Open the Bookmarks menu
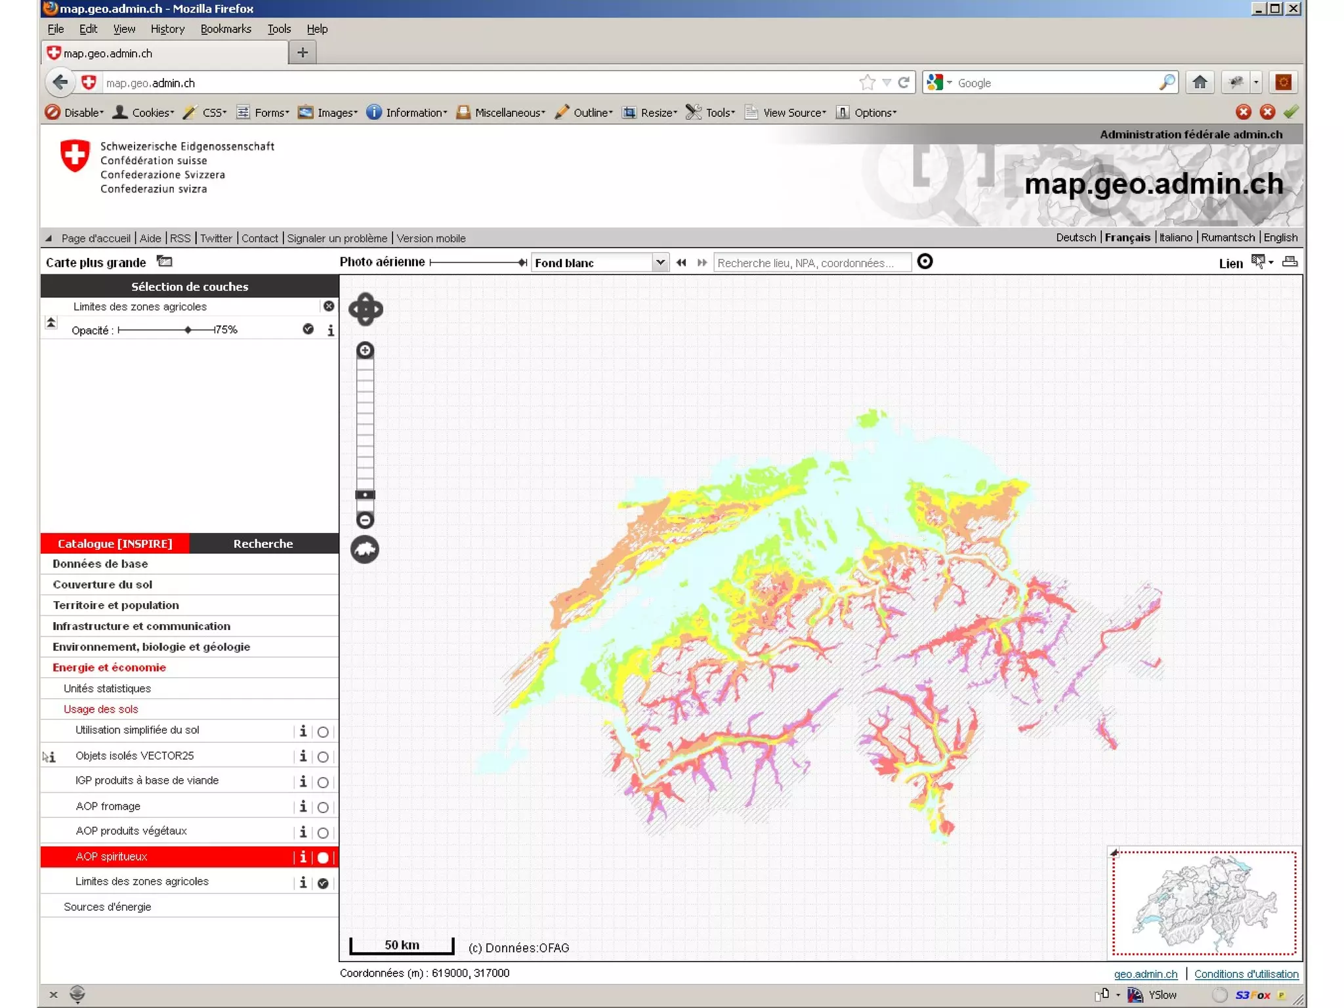Viewport: 1344px width, 1008px height. pyautogui.click(x=226, y=29)
